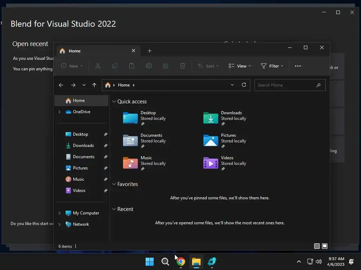361x270 pixels.
Task: Open volume control in system tray
Action: coord(319,262)
